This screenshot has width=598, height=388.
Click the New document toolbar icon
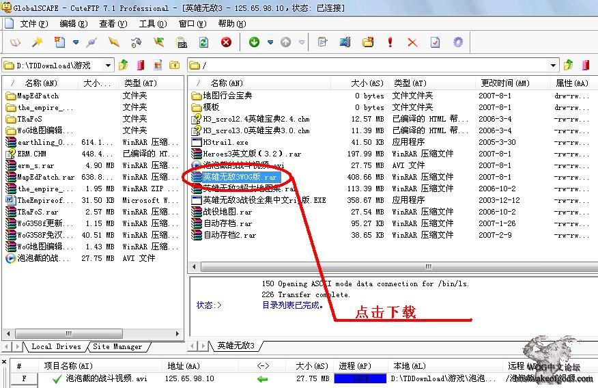click(59, 42)
